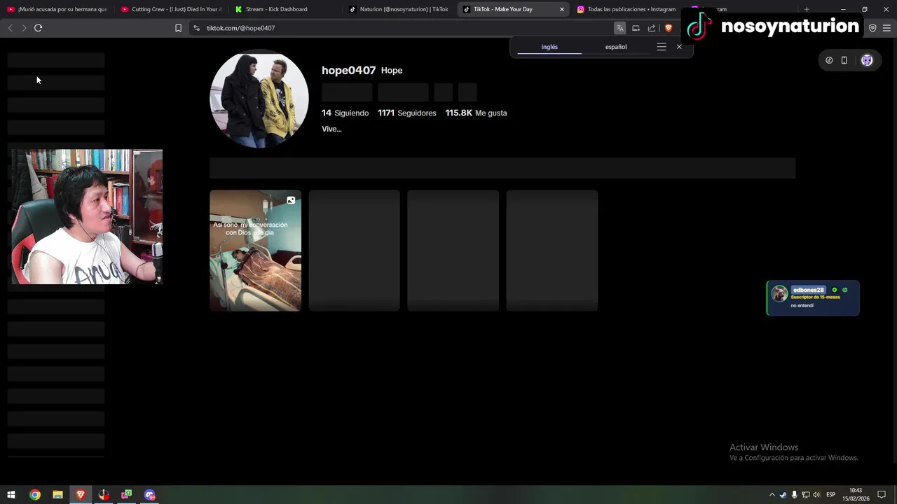This screenshot has height=504, width=897.
Task: Open site settings icon beside URL
Action: tap(196, 28)
